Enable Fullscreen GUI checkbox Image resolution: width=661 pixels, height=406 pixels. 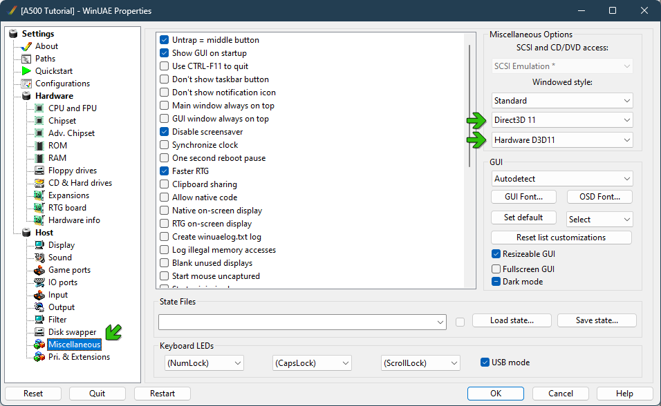pos(496,269)
